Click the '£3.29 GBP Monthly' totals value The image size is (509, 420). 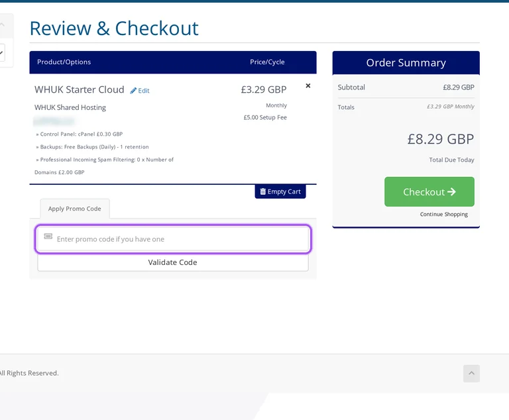451,107
